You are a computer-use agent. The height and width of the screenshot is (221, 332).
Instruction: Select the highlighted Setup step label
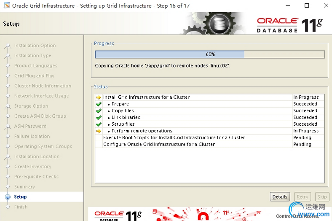pyautogui.click(x=20, y=197)
